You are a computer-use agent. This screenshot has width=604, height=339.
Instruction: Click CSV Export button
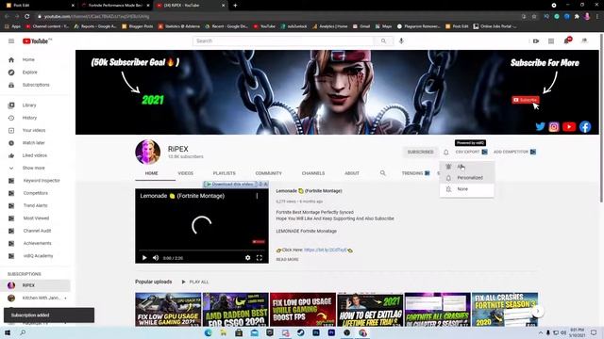tap(471, 153)
